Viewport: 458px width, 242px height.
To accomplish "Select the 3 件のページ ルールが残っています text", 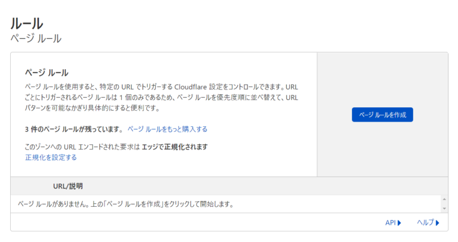I will 74,129.
